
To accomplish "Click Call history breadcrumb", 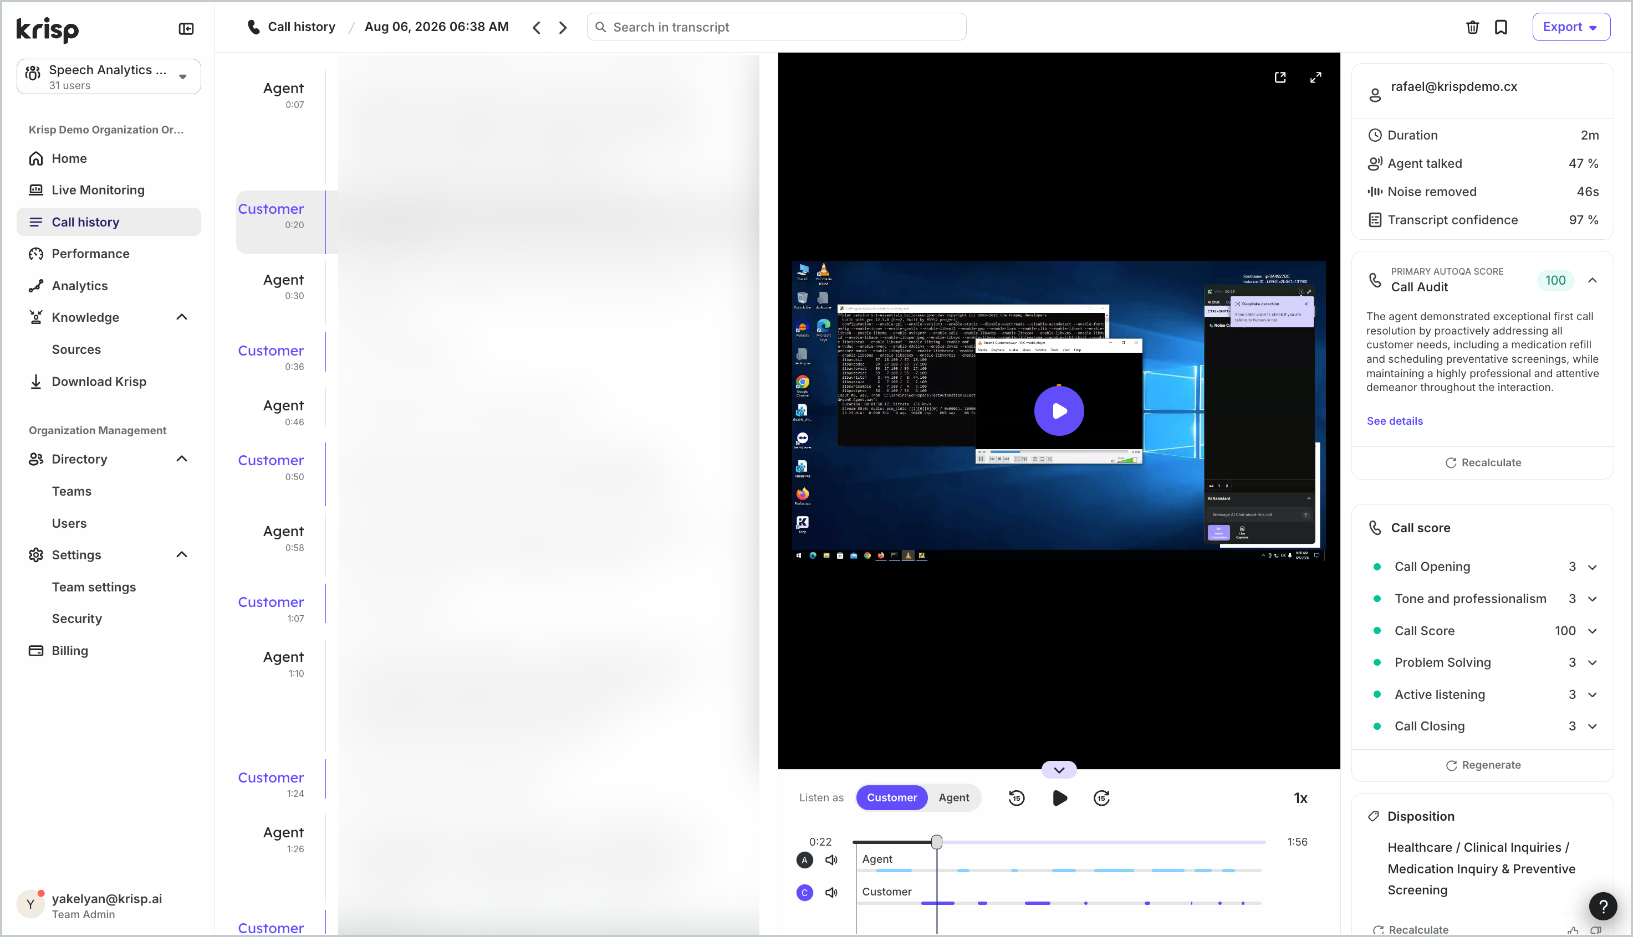I will click(301, 27).
